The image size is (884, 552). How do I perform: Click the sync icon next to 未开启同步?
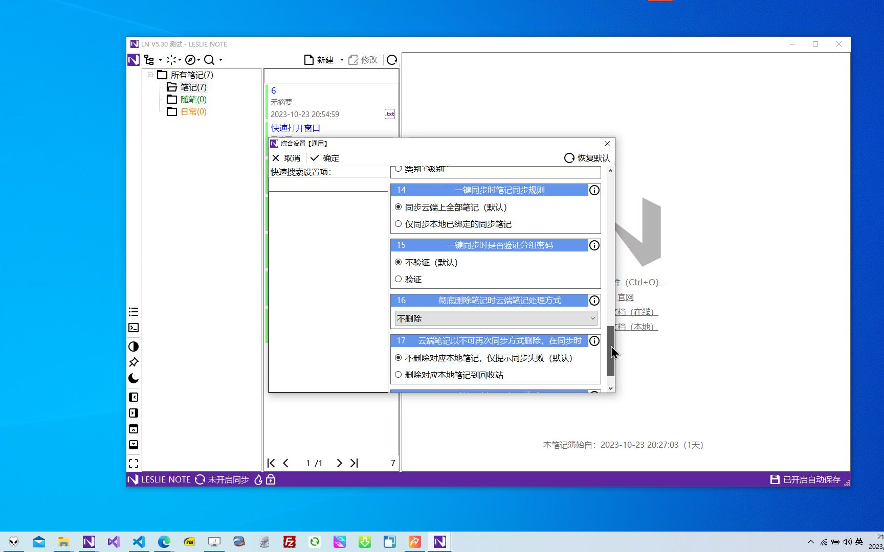coord(200,479)
